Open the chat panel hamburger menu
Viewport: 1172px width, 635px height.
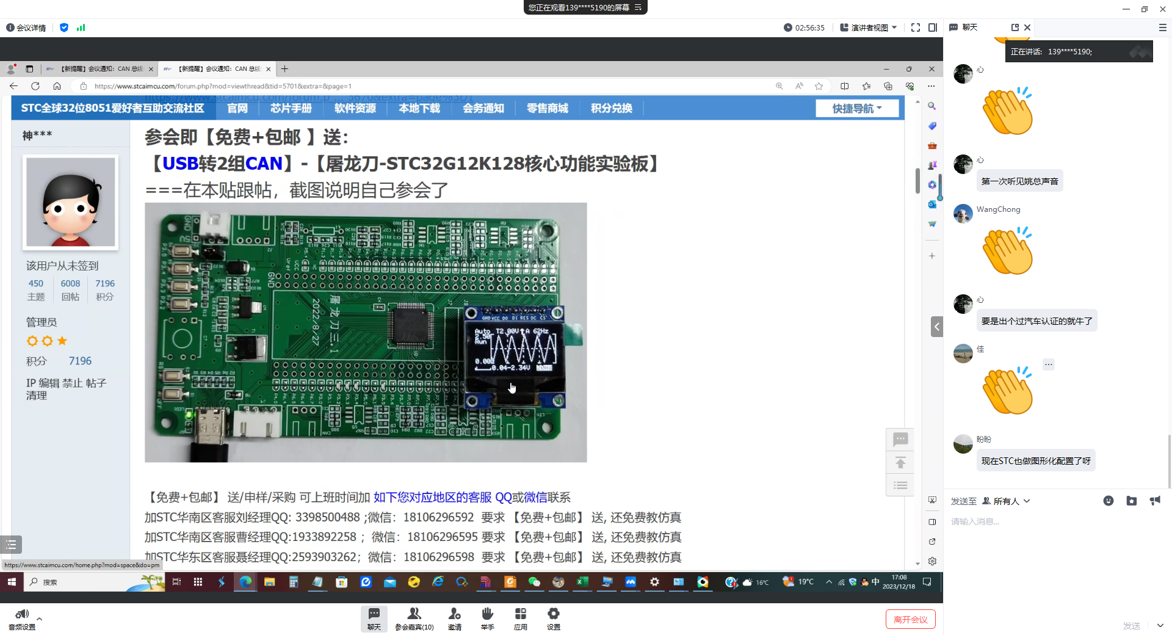[1162, 27]
